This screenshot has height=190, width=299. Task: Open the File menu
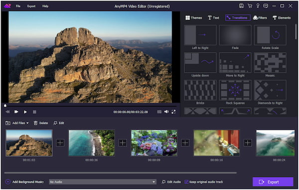18,6
